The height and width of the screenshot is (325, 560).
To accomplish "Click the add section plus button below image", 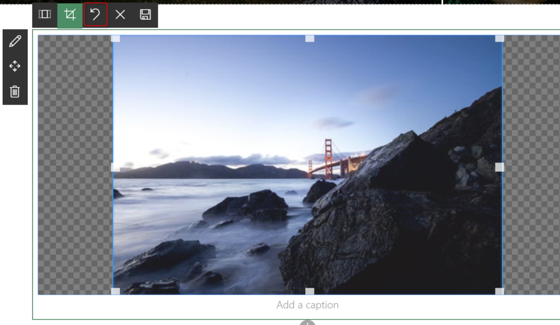I will (x=307, y=322).
